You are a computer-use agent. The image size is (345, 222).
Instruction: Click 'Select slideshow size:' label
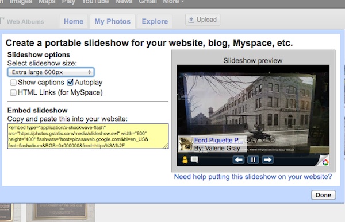[42, 63]
